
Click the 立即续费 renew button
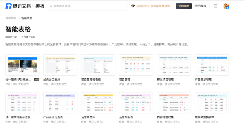pos(184,6)
